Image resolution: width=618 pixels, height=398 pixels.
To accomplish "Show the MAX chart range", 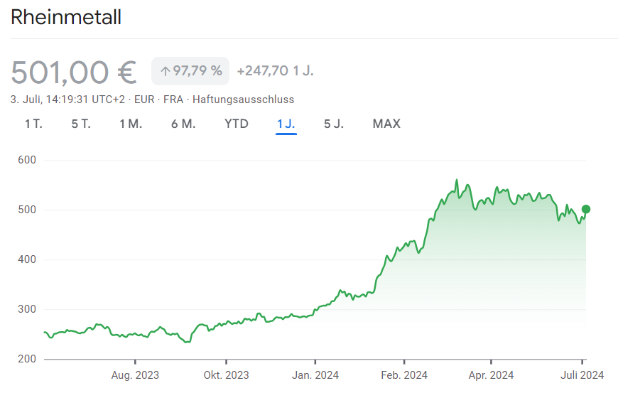I will pos(386,124).
